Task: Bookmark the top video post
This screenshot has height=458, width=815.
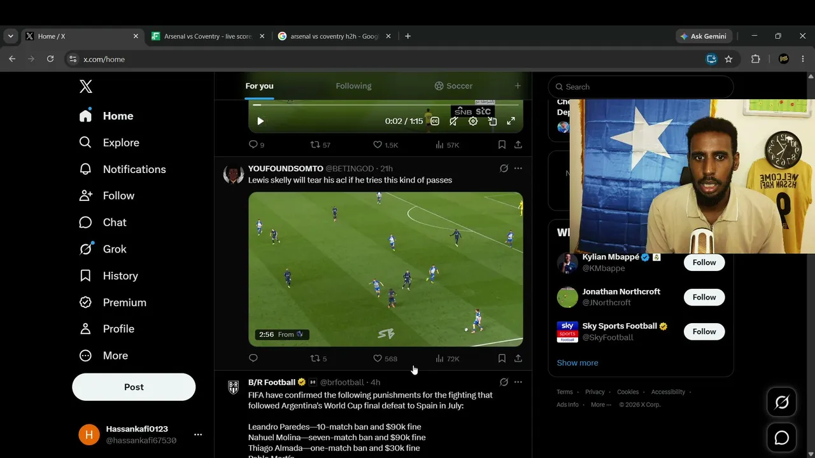Action: 502,145
